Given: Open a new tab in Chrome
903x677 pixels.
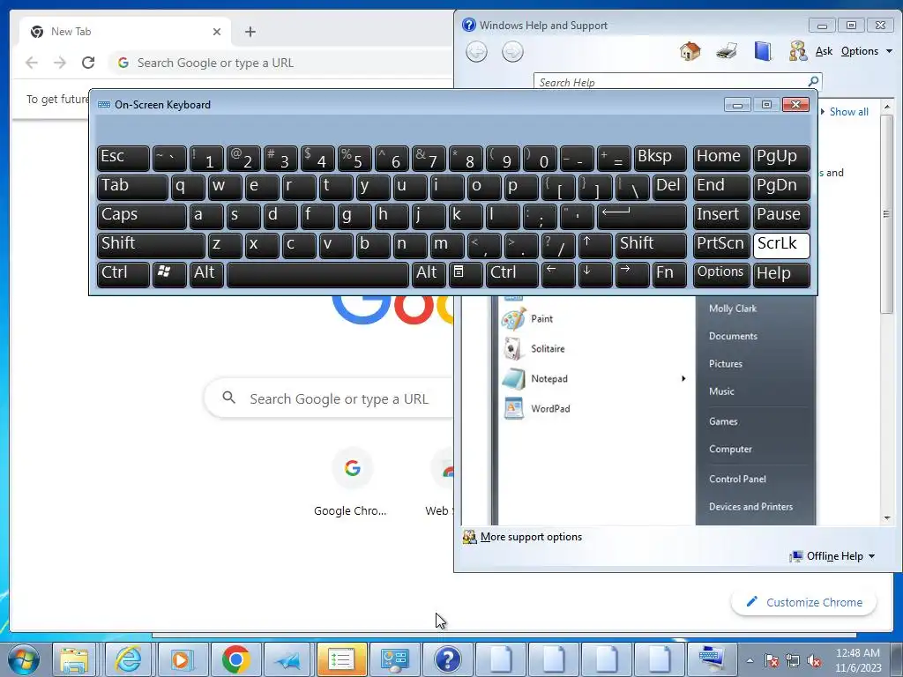Looking at the screenshot, I should 250,32.
